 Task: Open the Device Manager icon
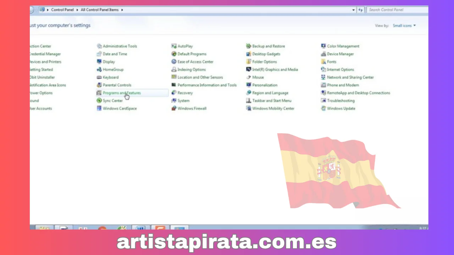click(323, 54)
